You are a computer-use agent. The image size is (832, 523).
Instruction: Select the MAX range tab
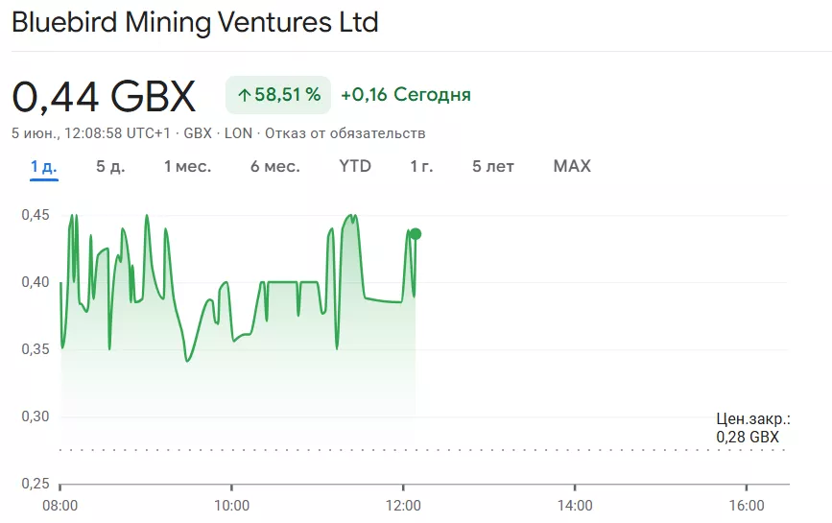click(572, 166)
